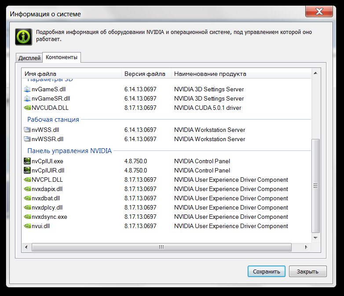Click the vertical scrollbar up arrow
This screenshot has height=296, width=344.
click(315, 73)
